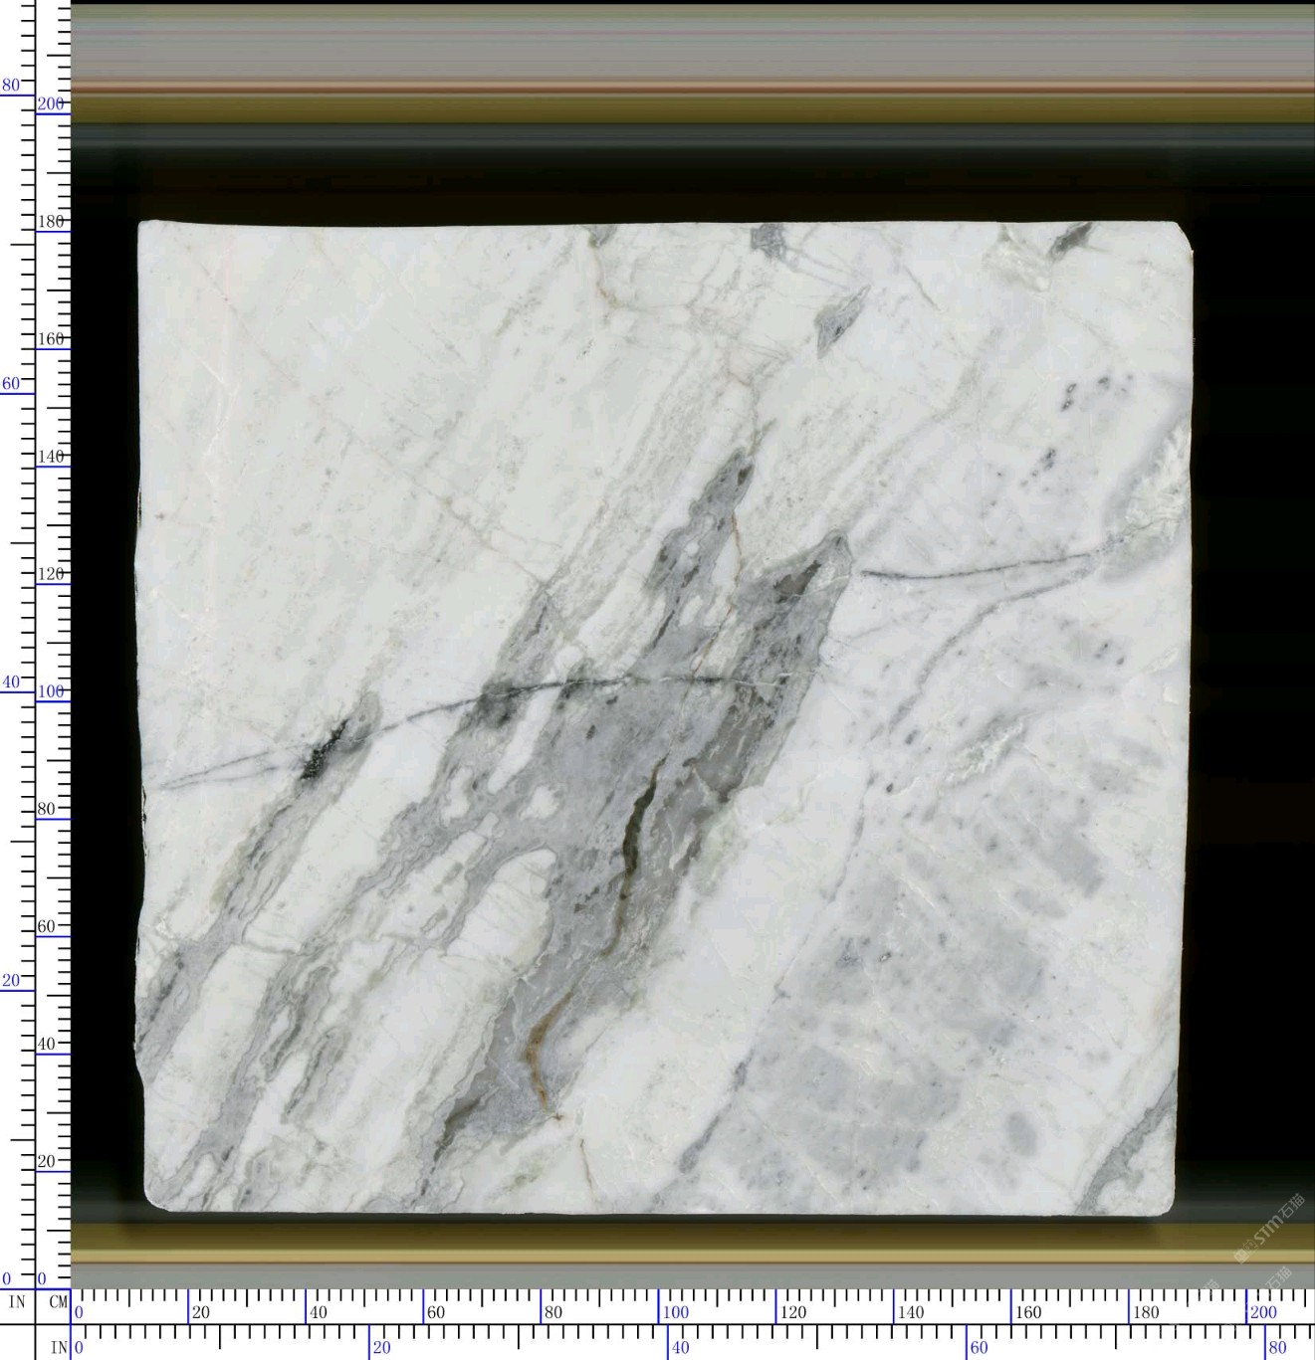Click the 60 label on the vertical inch ruler
The height and width of the screenshot is (1360, 1315).
(11, 384)
